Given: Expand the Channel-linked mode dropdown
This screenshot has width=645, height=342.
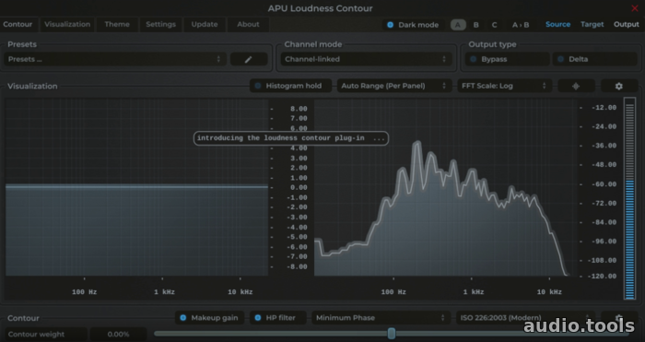Looking at the screenshot, I should pos(366,59).
